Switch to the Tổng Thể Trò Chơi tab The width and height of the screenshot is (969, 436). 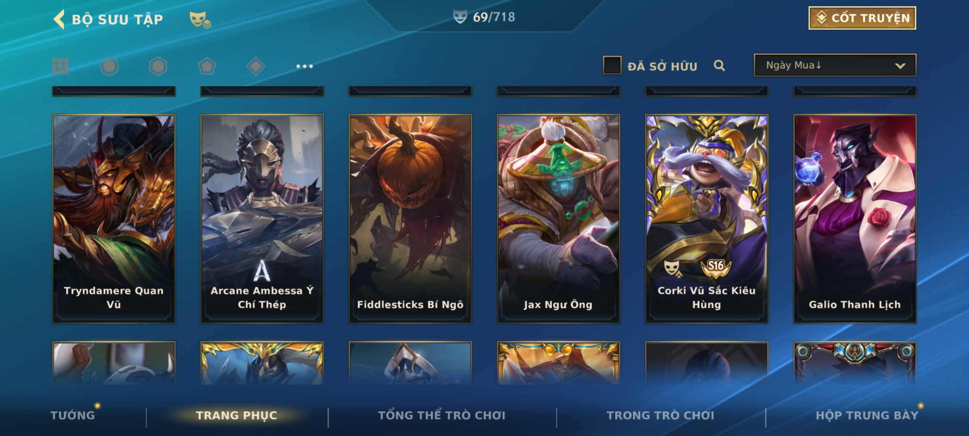point(442,415)
